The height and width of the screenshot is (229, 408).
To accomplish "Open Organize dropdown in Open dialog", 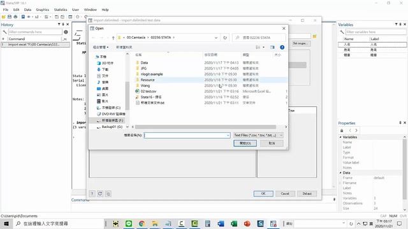I will (x=101, y=47).
